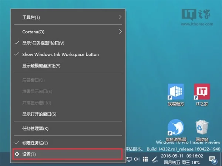Open the 回收站 recycle bin icon

[202, 130]
